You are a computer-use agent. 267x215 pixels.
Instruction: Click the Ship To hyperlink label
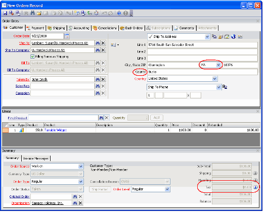click(24, 43)
